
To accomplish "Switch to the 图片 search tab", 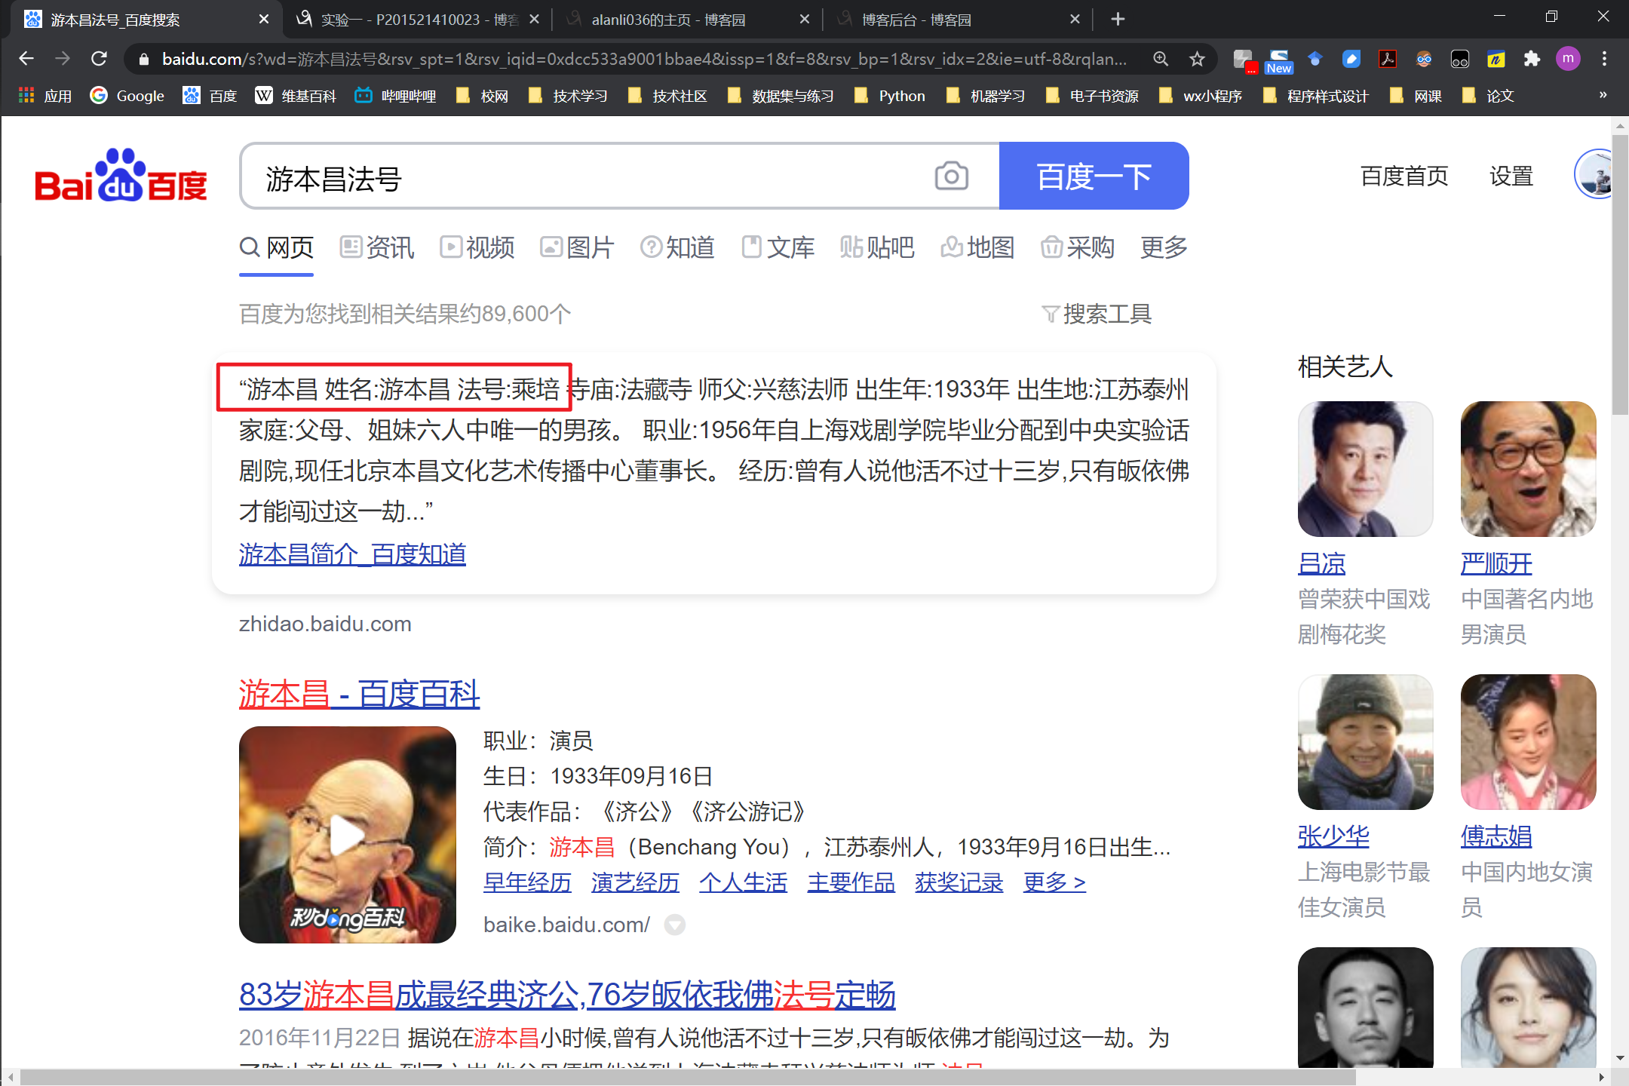I will click(577, 247).
